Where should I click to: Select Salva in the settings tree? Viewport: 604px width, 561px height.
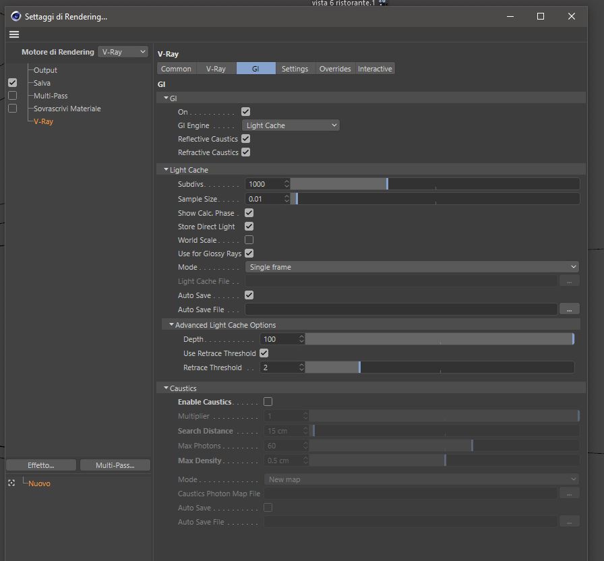42,83
